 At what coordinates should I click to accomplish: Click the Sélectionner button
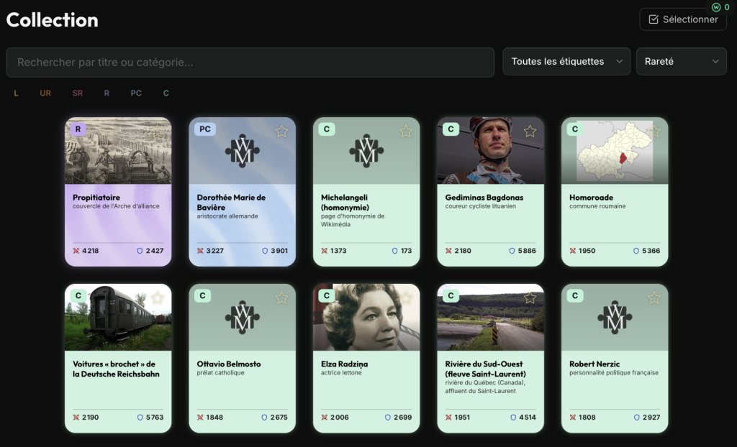tap(683, 19)
